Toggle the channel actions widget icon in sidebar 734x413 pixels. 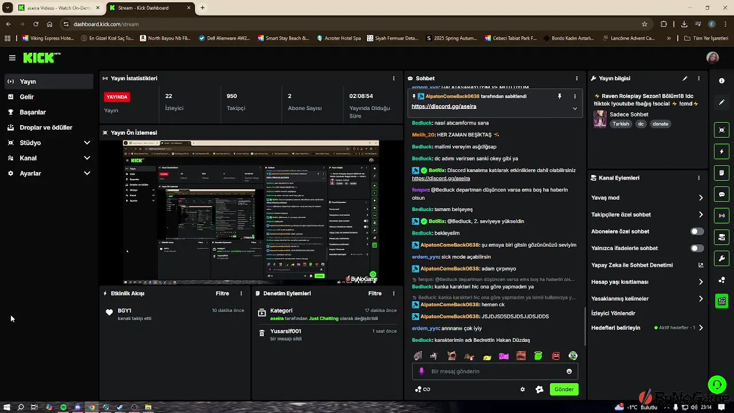(721, 237)
